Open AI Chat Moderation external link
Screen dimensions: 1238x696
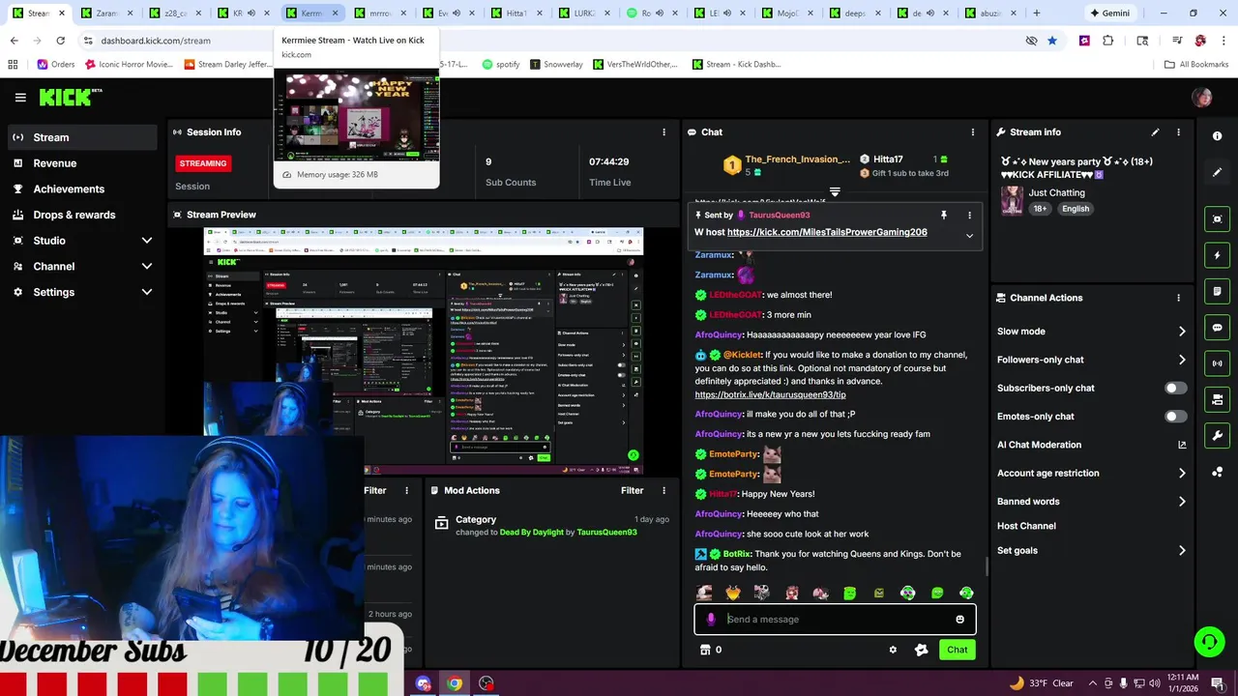click(x=1182, y=445)
